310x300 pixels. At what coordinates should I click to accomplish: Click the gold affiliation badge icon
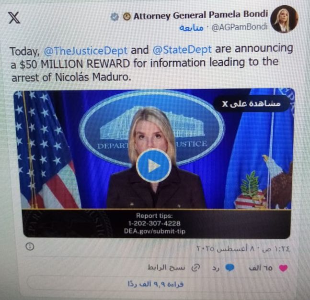point(126,17)
